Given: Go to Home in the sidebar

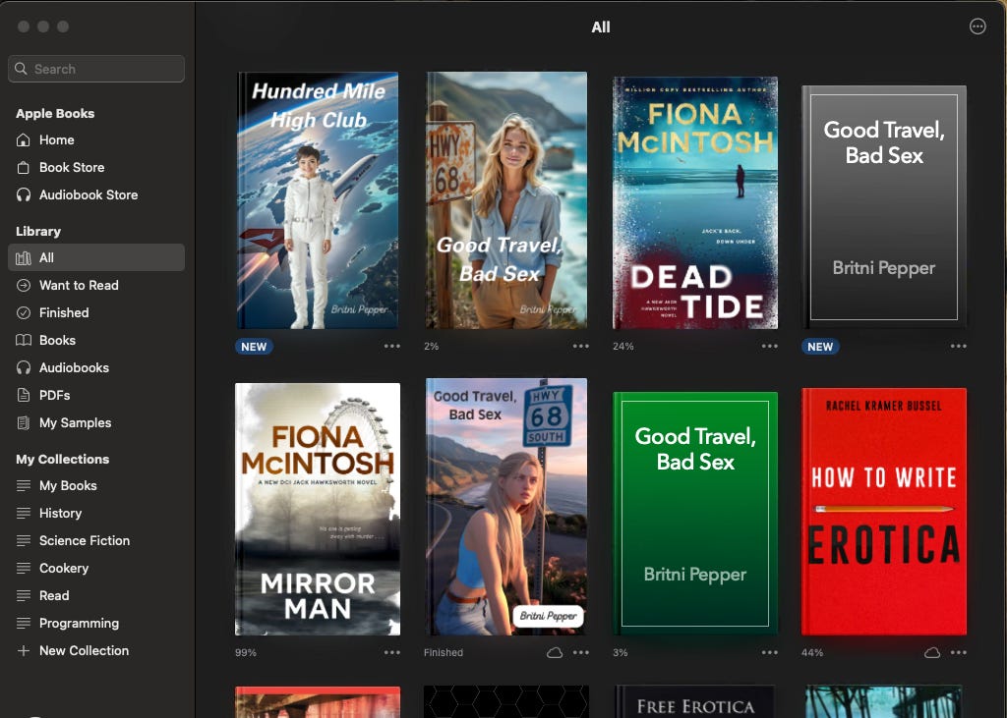Looking at the screenshot, I should (x=96, y=139).
